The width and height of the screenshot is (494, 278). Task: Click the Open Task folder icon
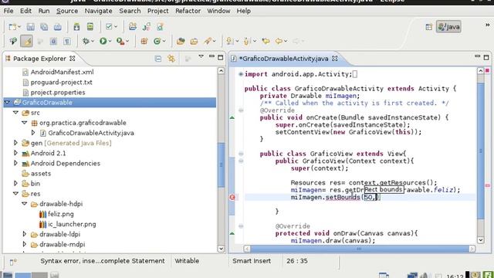click(x=194, y=41)
